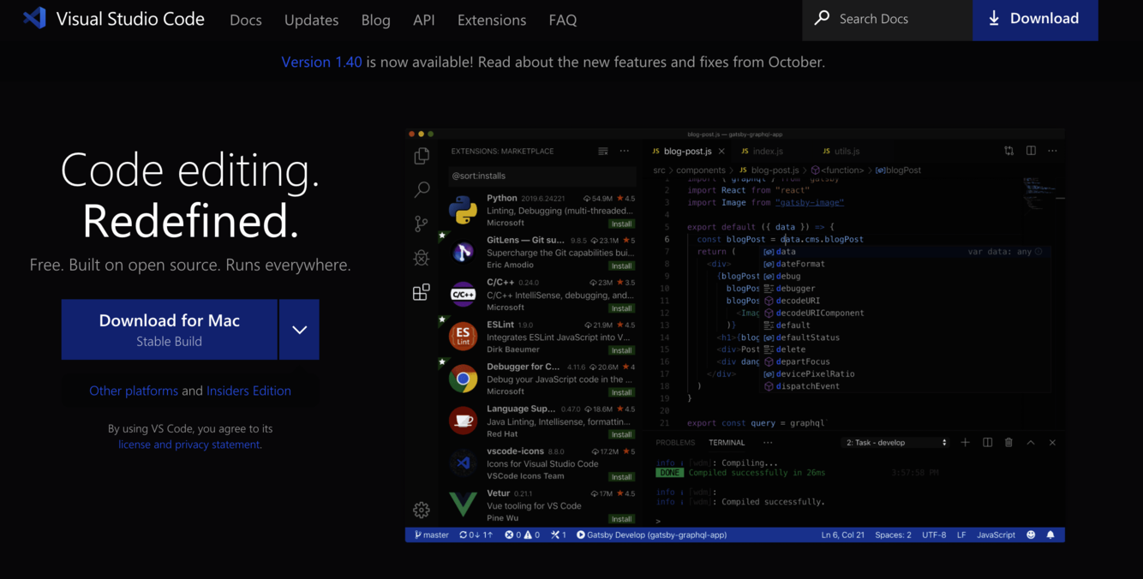Open editor more actions ellipsis
This screenshot has height=579, width=1143.
pyautogui.click(x=1052, y=151)
